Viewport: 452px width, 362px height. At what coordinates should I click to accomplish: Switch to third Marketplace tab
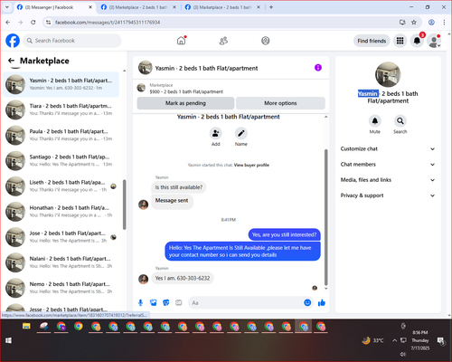[x=222, y=7]
